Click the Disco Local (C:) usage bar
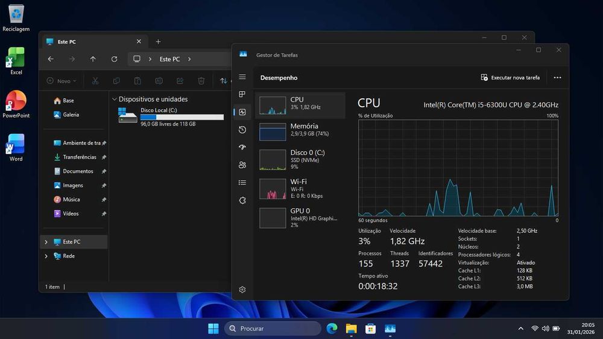The height and width of the screenshot is (339, 603). (182, 117)
